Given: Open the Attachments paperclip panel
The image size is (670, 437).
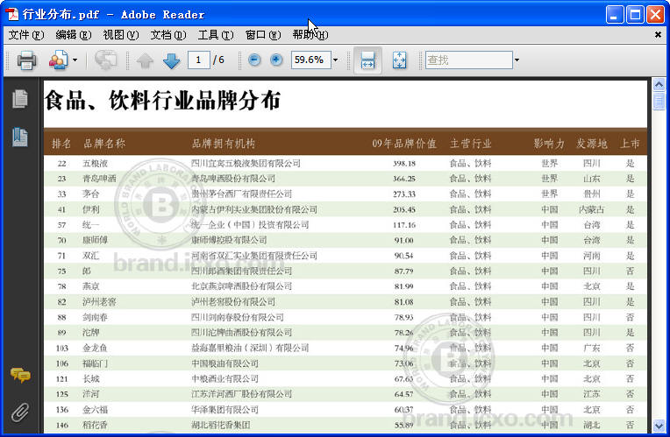Looking at the screenshot, I should [x=20, y=412].
